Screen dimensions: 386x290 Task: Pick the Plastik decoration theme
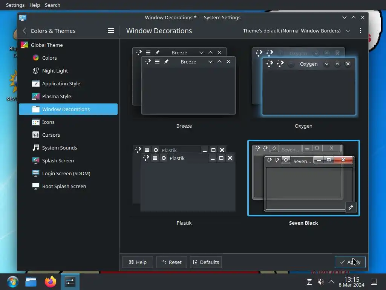(x=184, y=178)
